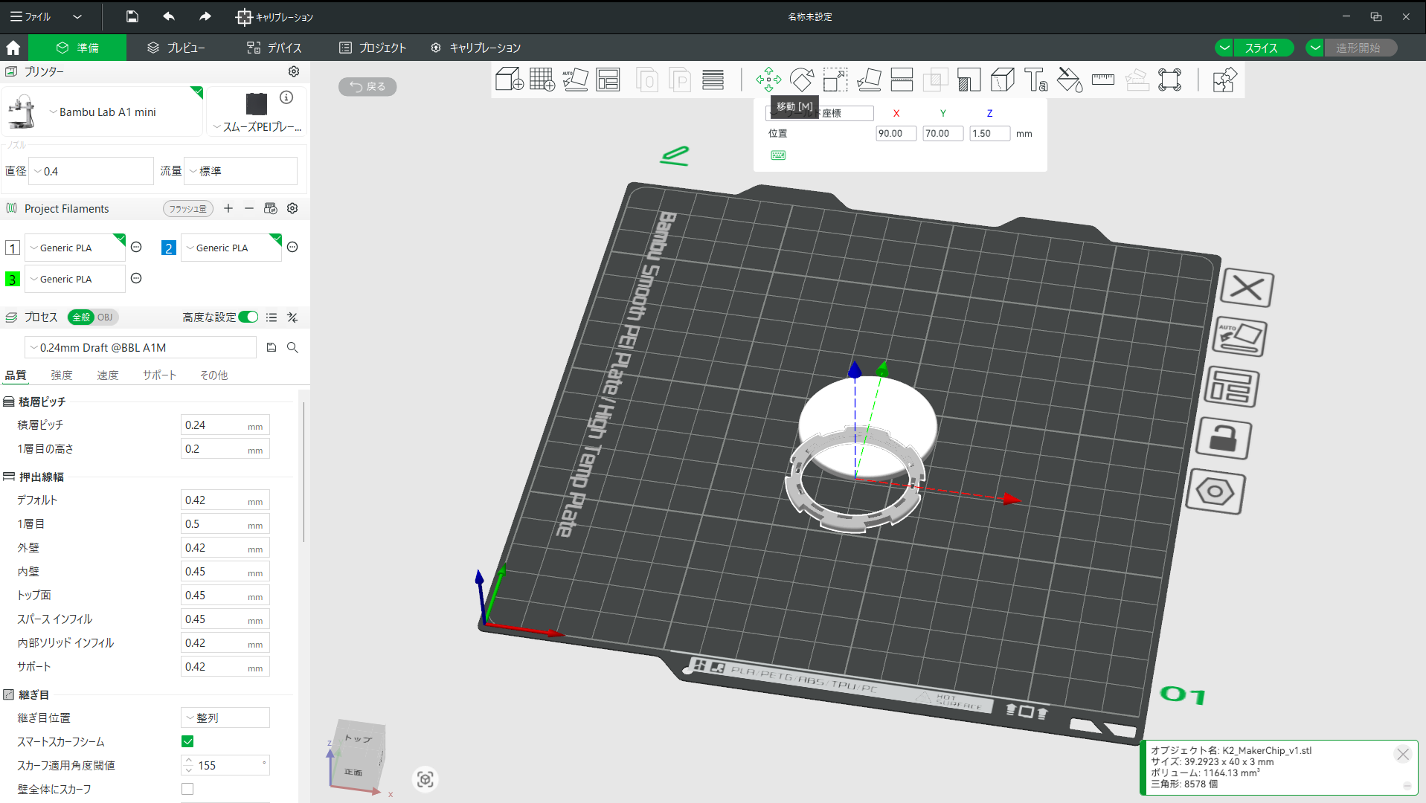Open filament 1 Generic PLA dropdown

tap(75, 248)
